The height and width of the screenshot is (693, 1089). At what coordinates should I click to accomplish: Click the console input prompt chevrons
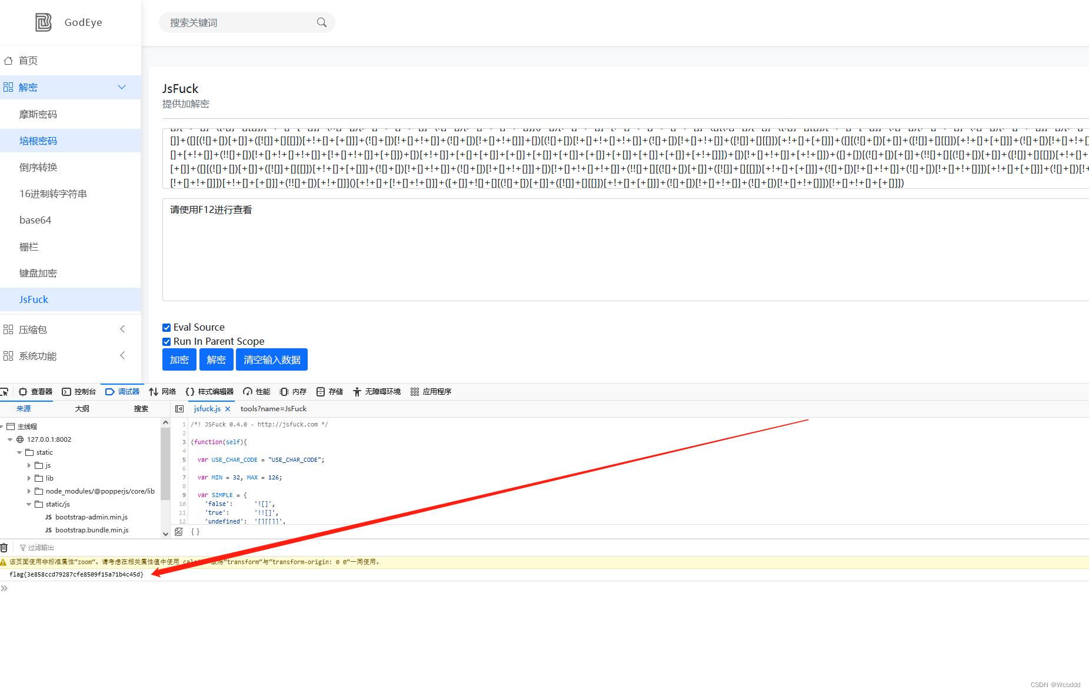4,588
